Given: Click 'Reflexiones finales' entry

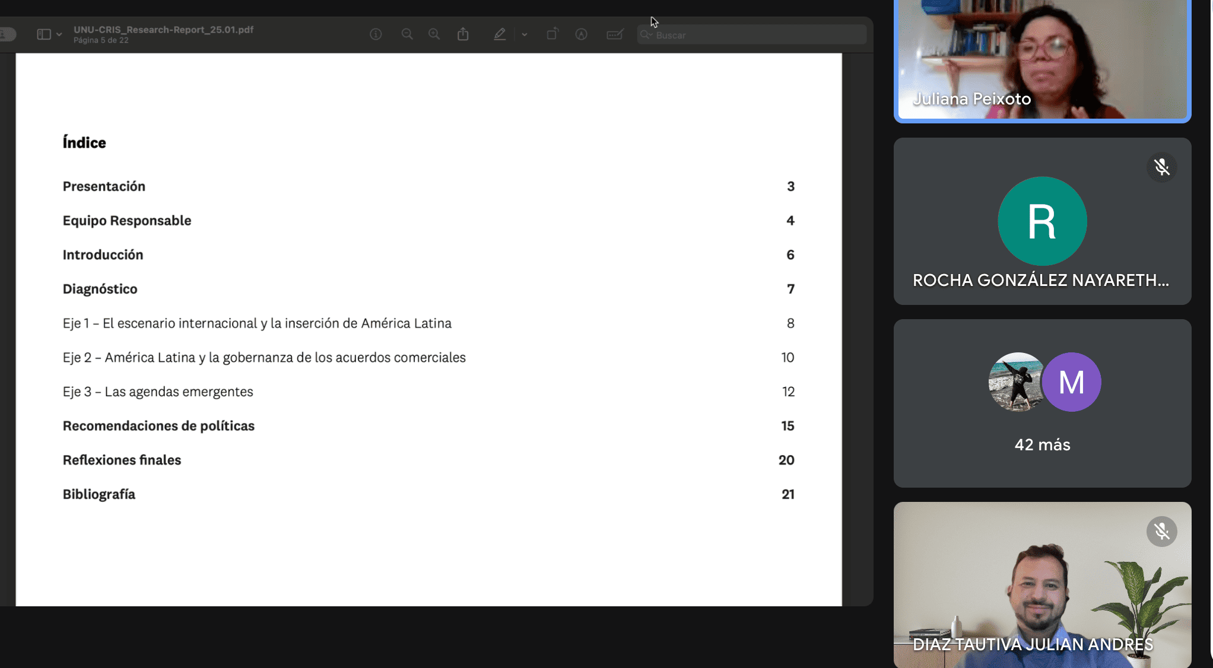Looking at the screenshot, I should coord(122,460).
